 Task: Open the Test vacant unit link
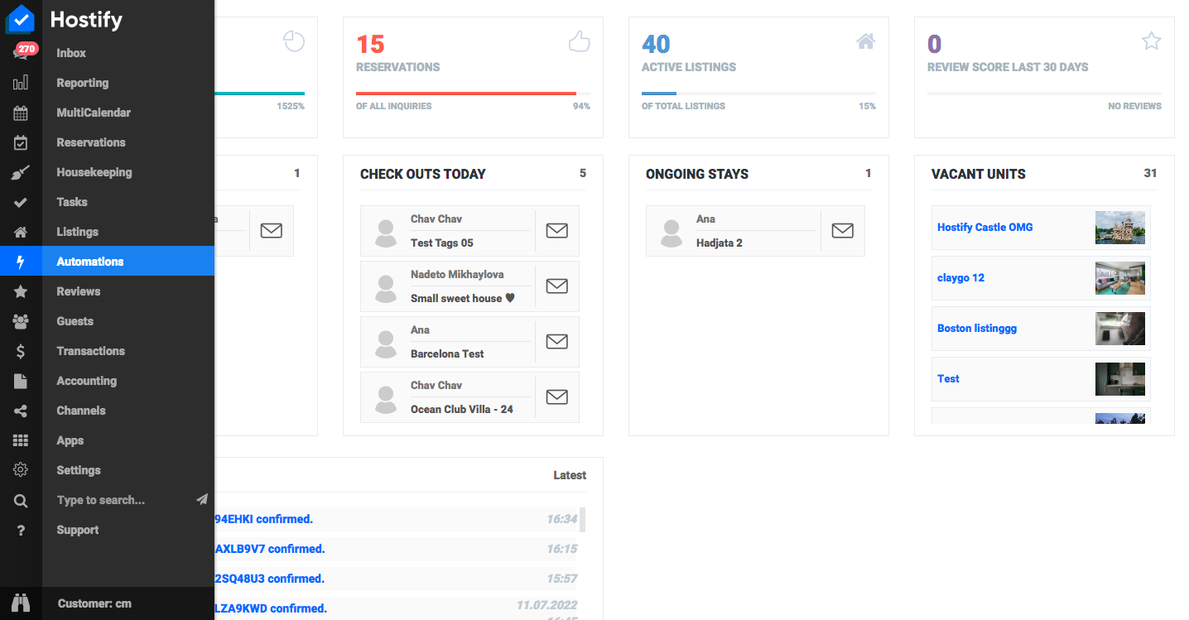click(x=948, y=378)
